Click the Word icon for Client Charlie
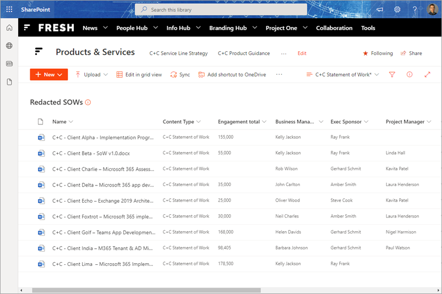This screenshot has width=442, height=294. click(x=41, y=169)
